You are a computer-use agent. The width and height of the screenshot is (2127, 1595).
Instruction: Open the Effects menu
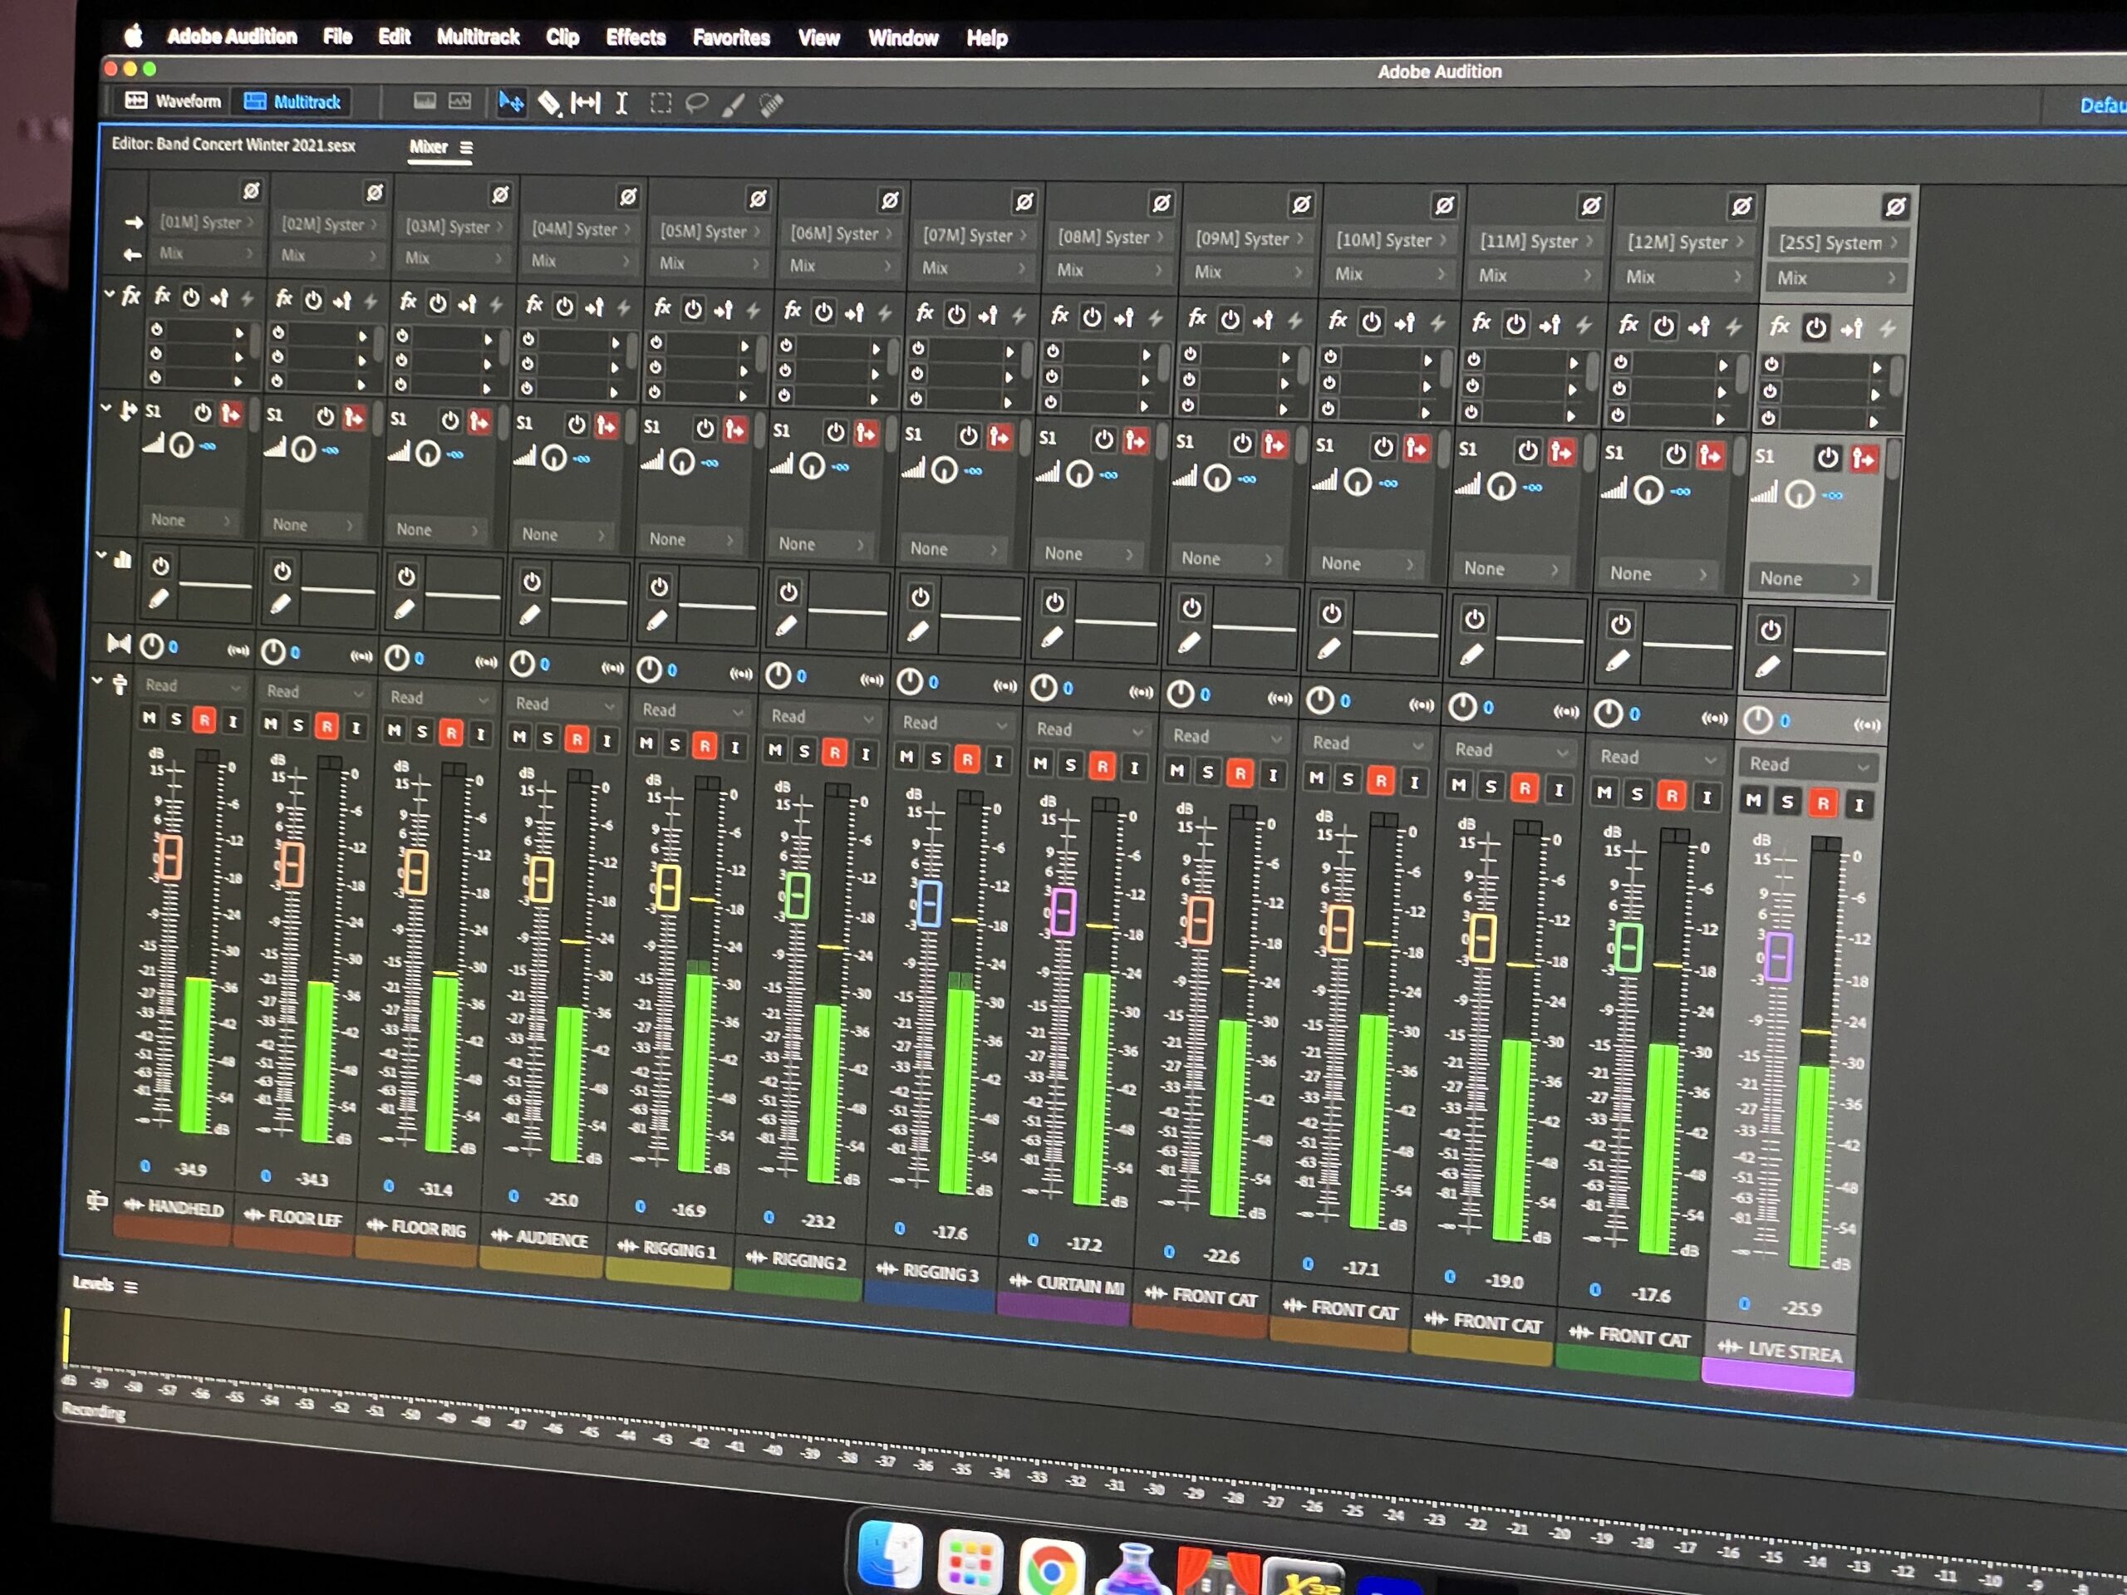(635, 37)
